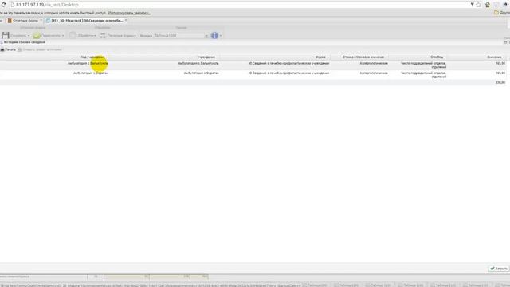Click the green Пересчитать recalculate icon
Image resolution: width=510 pixels, height=287 pixels.
[x=37, y=35]
